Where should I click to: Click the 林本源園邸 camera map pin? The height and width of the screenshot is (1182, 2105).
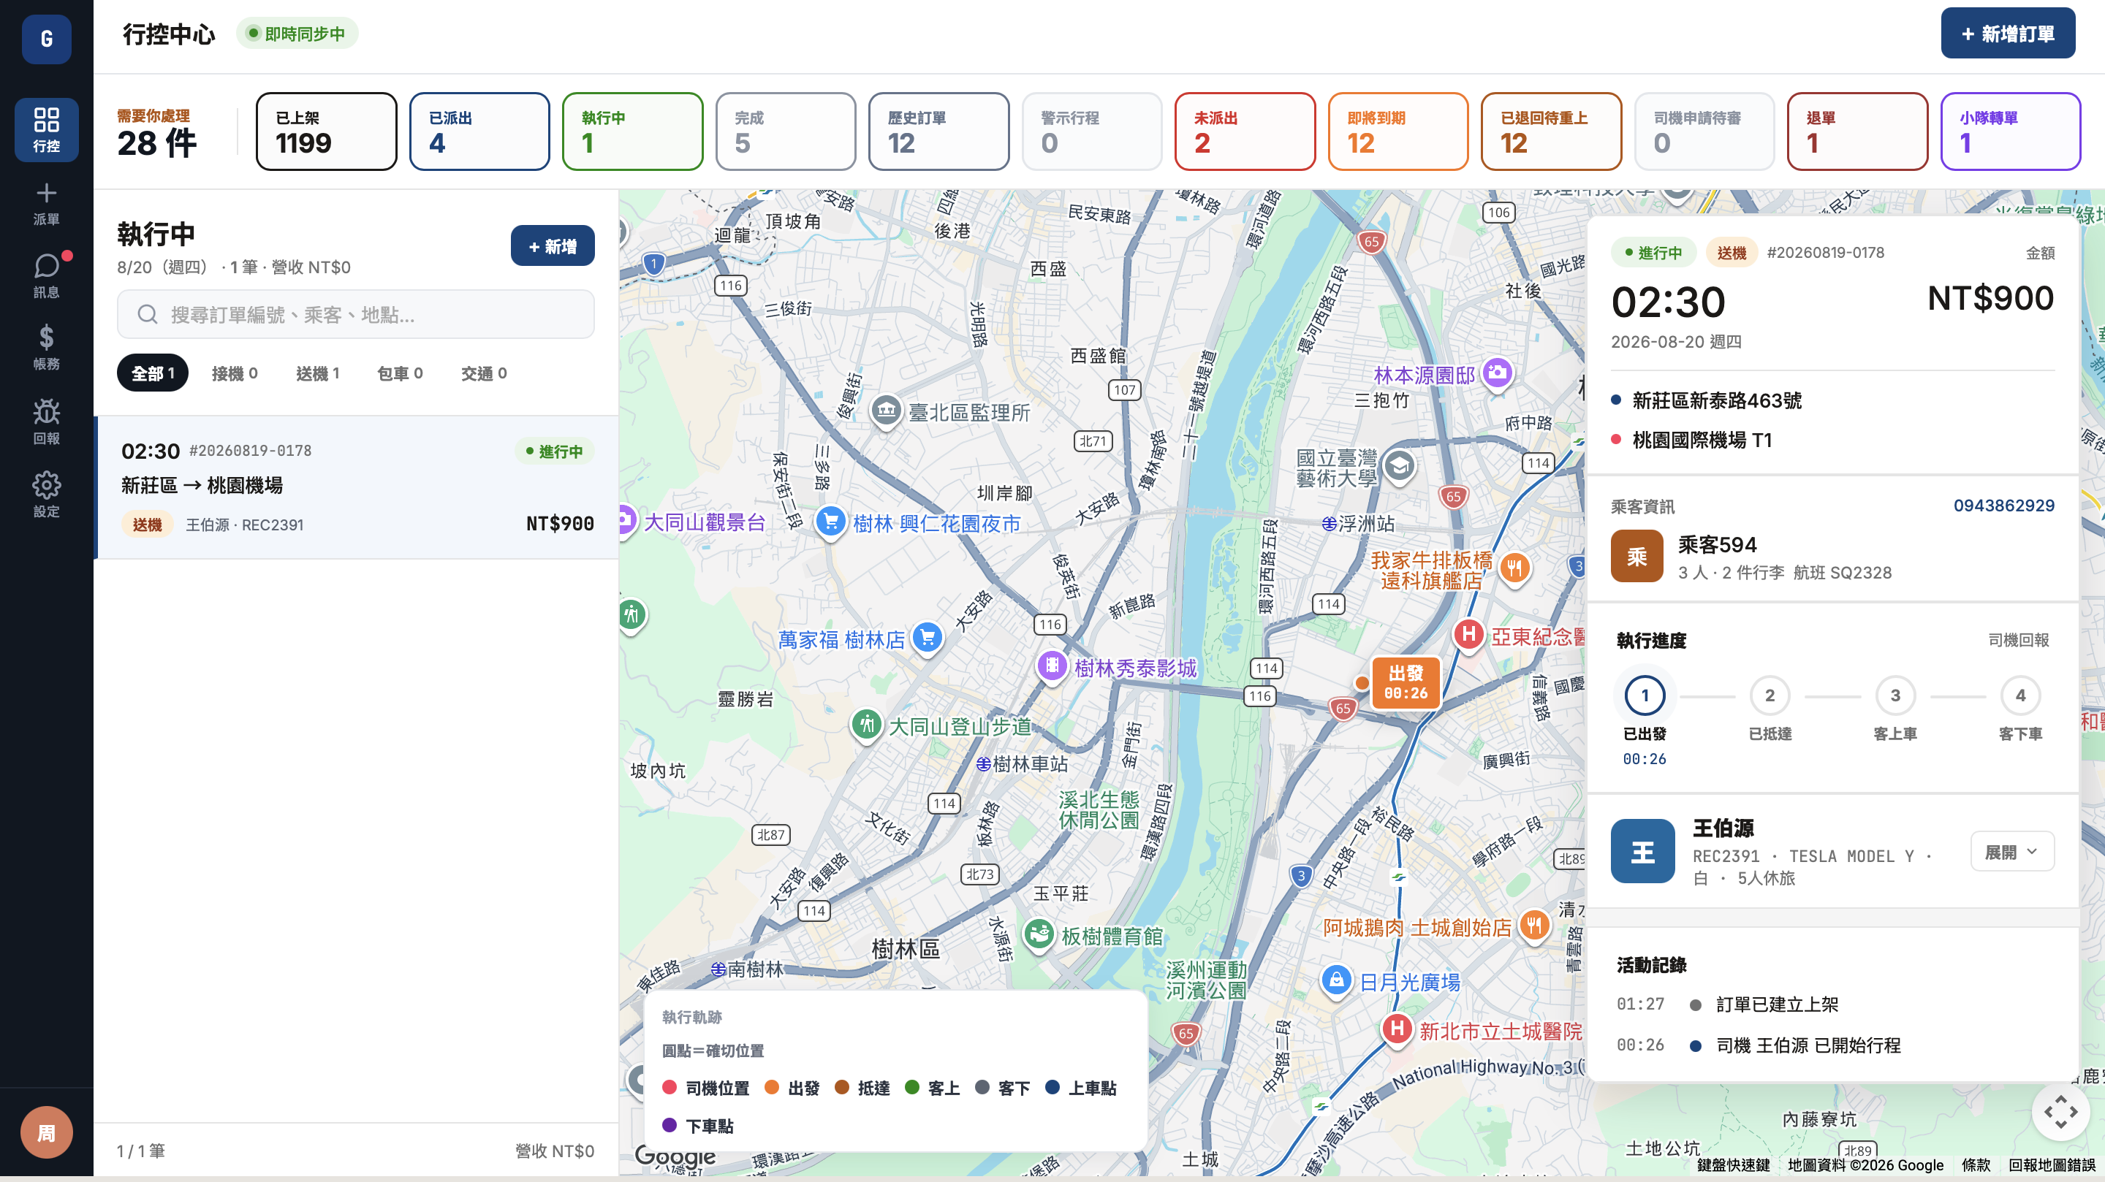(x=1497, y=373)
